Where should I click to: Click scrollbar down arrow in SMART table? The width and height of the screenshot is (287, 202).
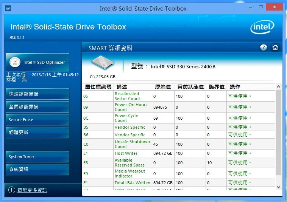tap(278, 187)
